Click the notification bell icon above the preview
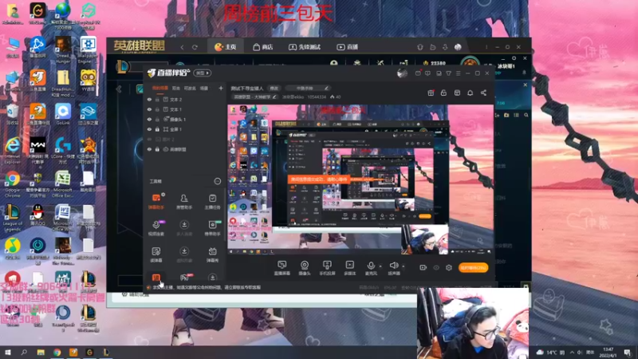 (470, 93)
